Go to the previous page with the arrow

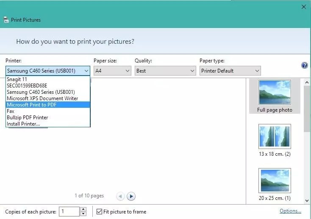(x=120, y=196)
